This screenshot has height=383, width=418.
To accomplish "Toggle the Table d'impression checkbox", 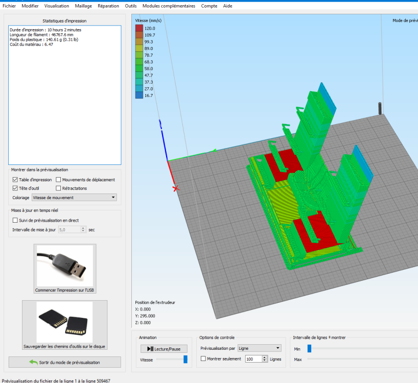I will point(15,180).
